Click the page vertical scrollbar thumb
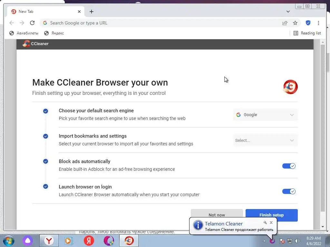The width and height of the screenshot is (330, 247). click(322, 128)
